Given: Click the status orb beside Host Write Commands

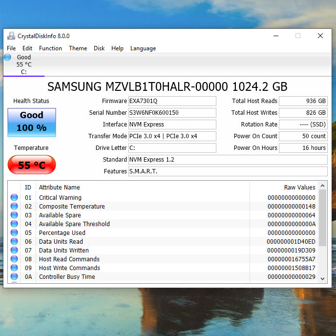Looking at the screenshot, I should pyautogui.click(x=14, y=268).
